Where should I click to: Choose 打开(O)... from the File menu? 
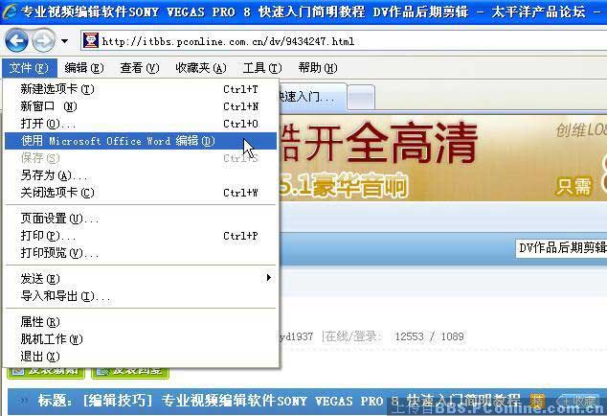[x=141, y=124]
